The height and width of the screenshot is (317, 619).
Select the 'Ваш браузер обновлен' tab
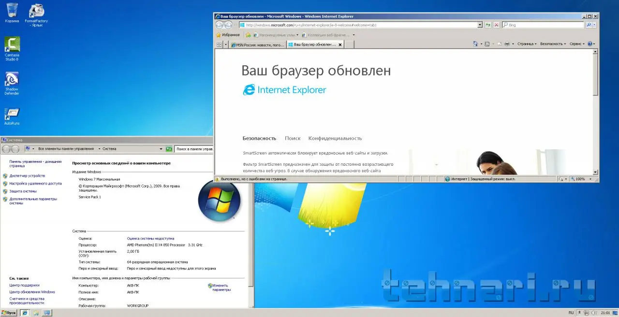click(315, 44)
